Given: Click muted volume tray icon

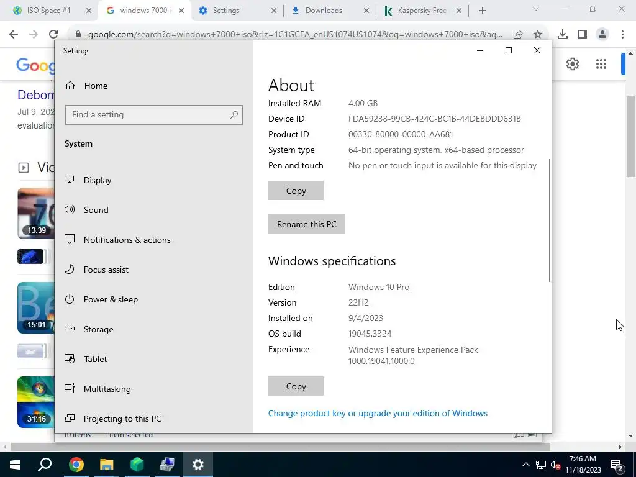Looking at the screenshot, I should click(555, 465).
